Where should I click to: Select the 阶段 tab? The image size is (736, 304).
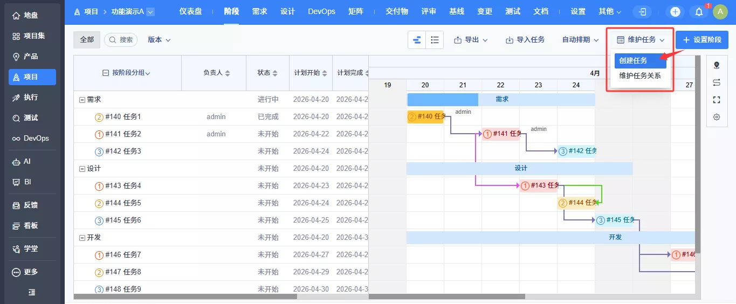tap(231, 11)
